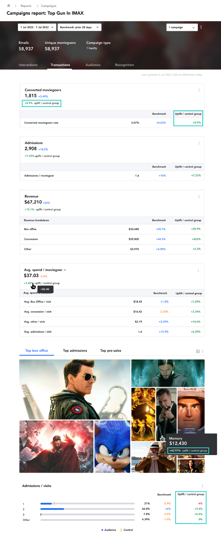Navigate to Campaigns breadcrumb
Image resolution: width=221 pixels, height=538 pixels.
tap(49, 6)
